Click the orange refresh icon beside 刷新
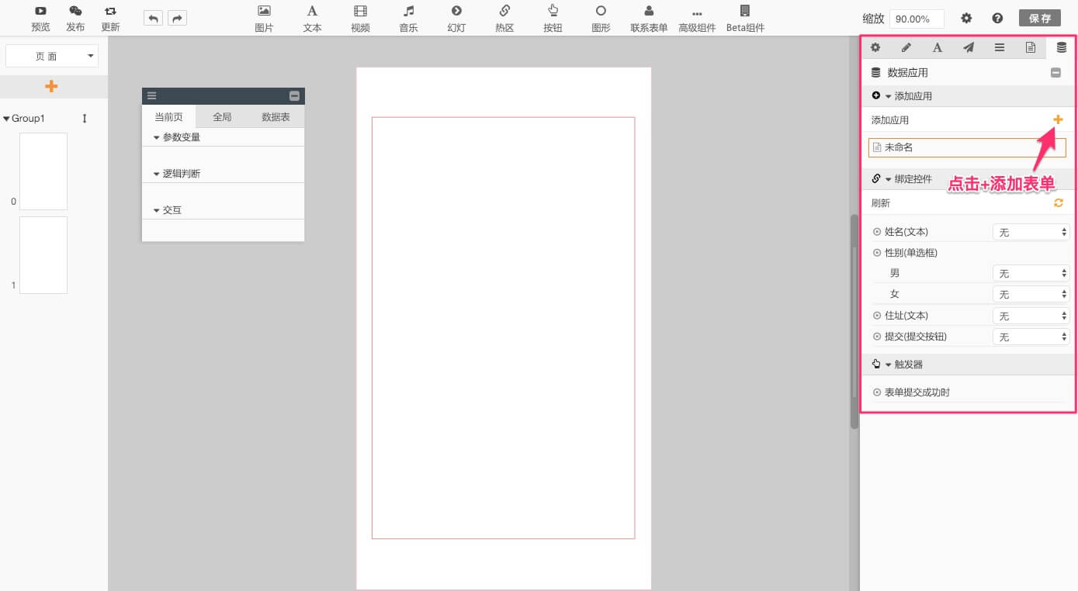 click(1058, 203)
